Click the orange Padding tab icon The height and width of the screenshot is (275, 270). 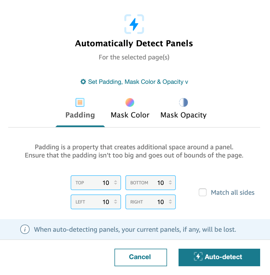[x=80, y=102]
